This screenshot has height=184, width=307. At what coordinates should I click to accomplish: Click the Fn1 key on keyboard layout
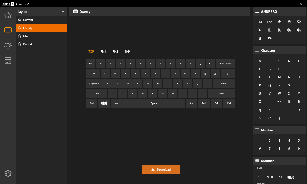[204, 103]
